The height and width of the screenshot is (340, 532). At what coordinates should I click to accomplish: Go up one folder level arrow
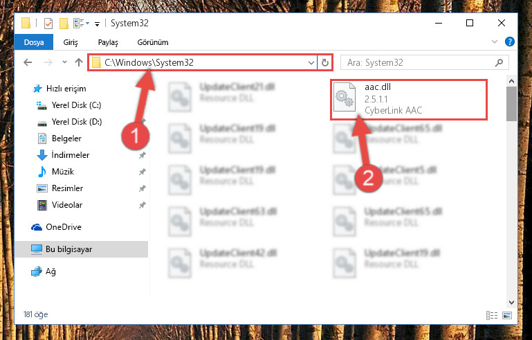79,62
